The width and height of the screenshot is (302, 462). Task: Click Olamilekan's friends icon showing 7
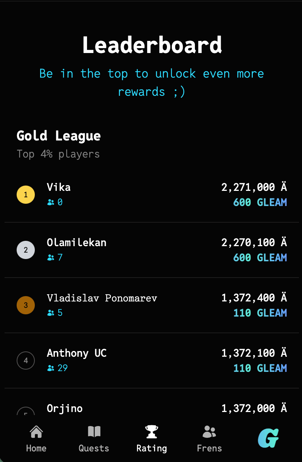pyautogui.click(x=51, y=258)
